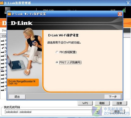This screenshot has width=131, height=118.
Task: Click the D-Link logo in dialog banner
Action: pyautogui.click(x=21, y=23)
